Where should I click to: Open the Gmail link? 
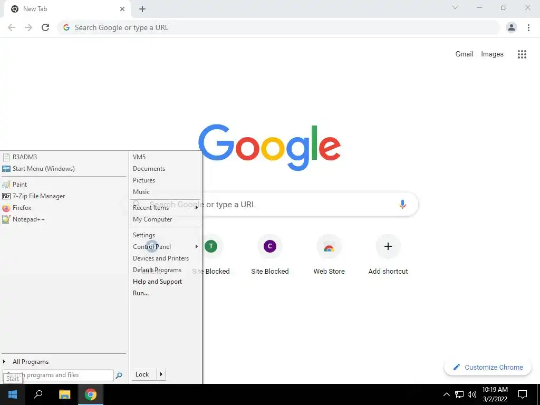click(464, 54)
